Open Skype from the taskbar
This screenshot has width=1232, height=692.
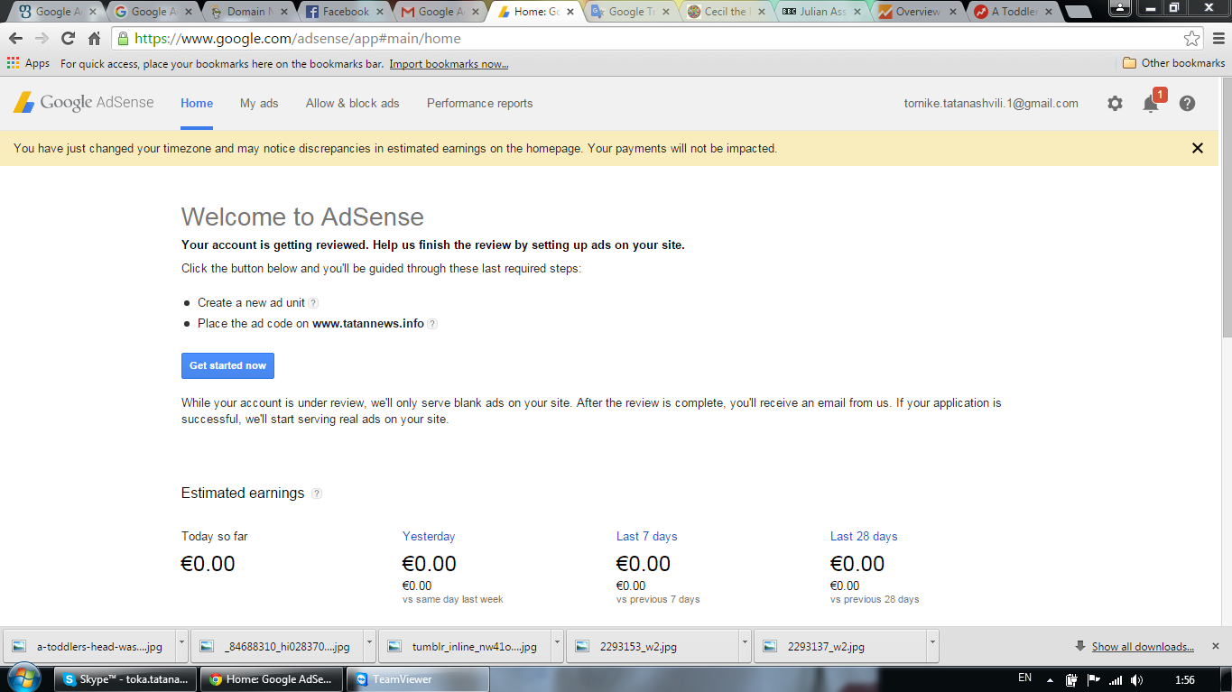click(125, 679)
